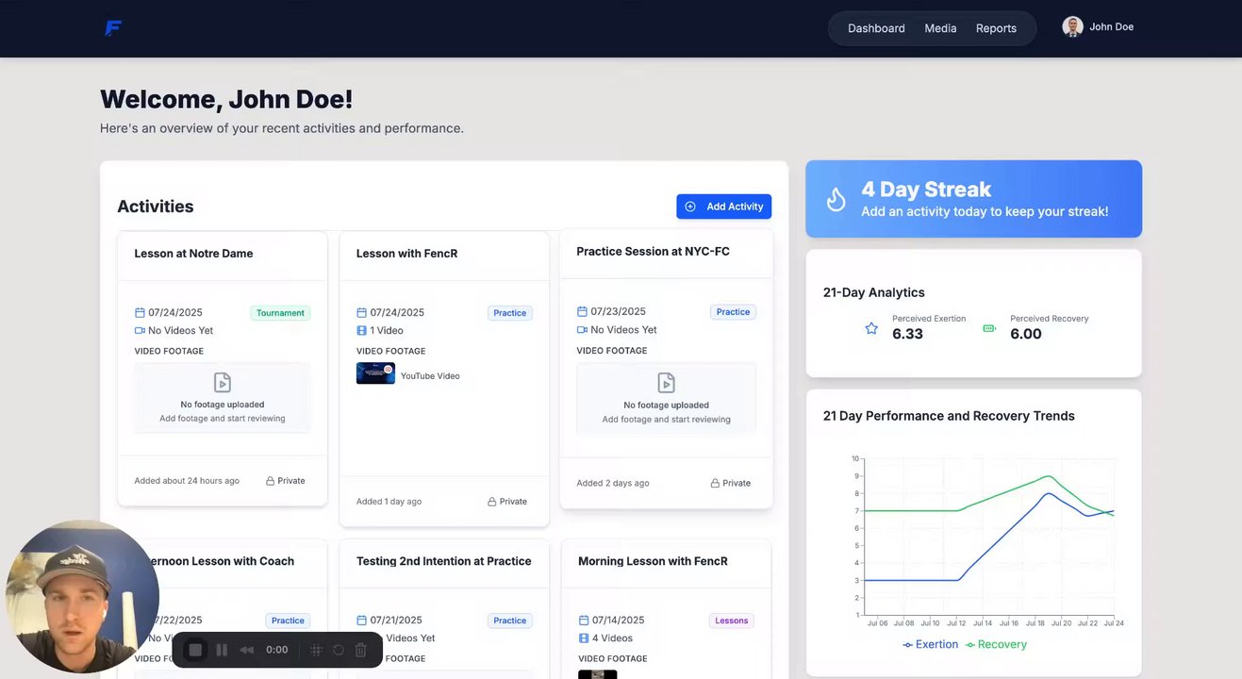Click camera icon on NYC-FC session card

click(582, 330)
